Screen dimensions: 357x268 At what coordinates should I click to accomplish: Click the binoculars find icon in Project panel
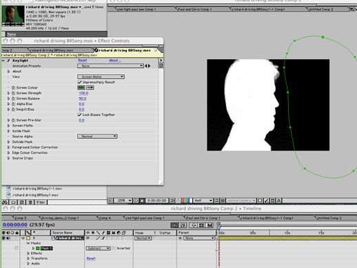coord(5,202)
